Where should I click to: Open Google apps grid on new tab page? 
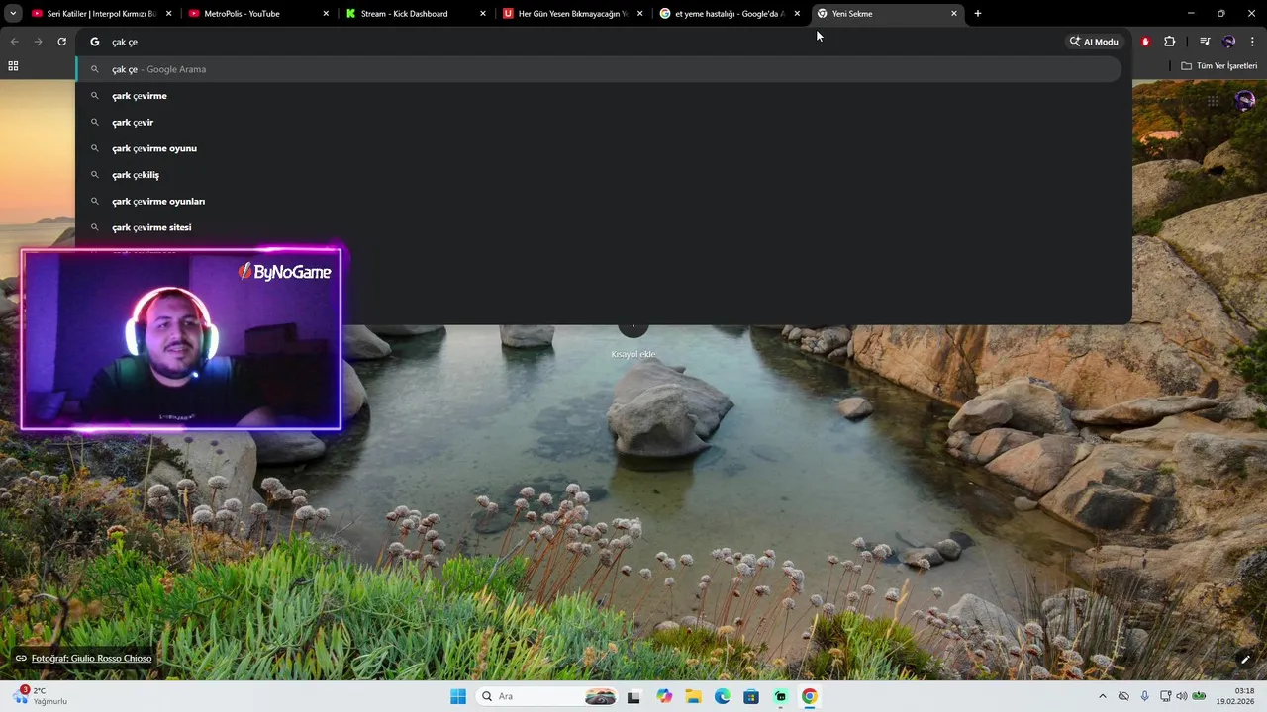tap(1213, 101)
